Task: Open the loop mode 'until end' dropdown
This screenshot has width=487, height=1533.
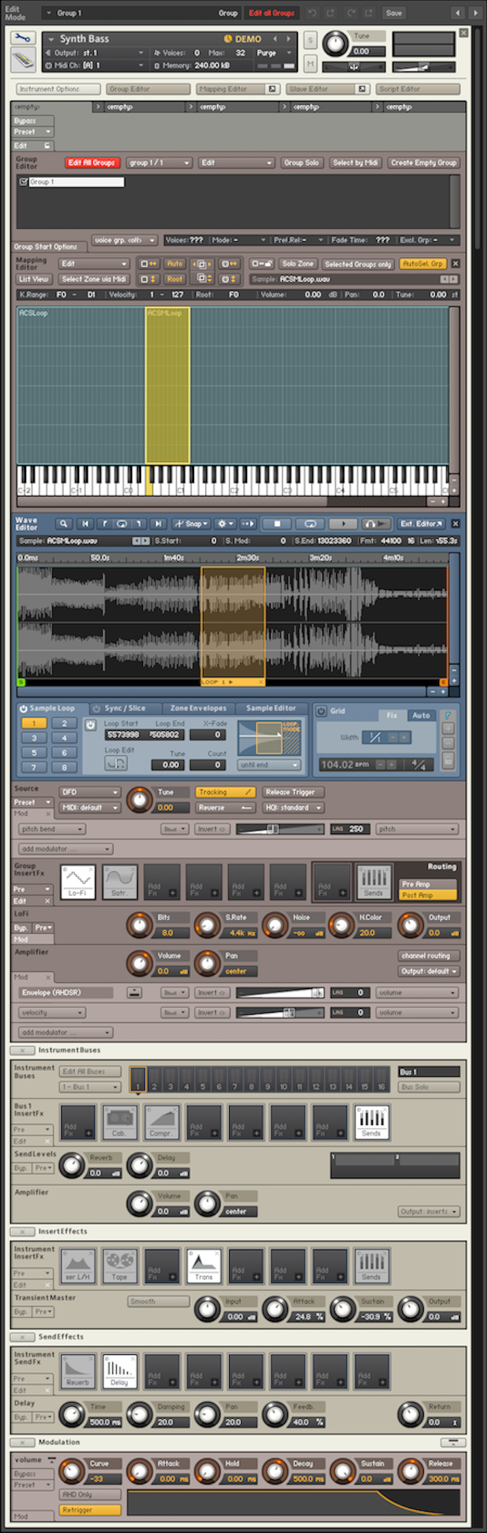Action: [x=269, y=765]
